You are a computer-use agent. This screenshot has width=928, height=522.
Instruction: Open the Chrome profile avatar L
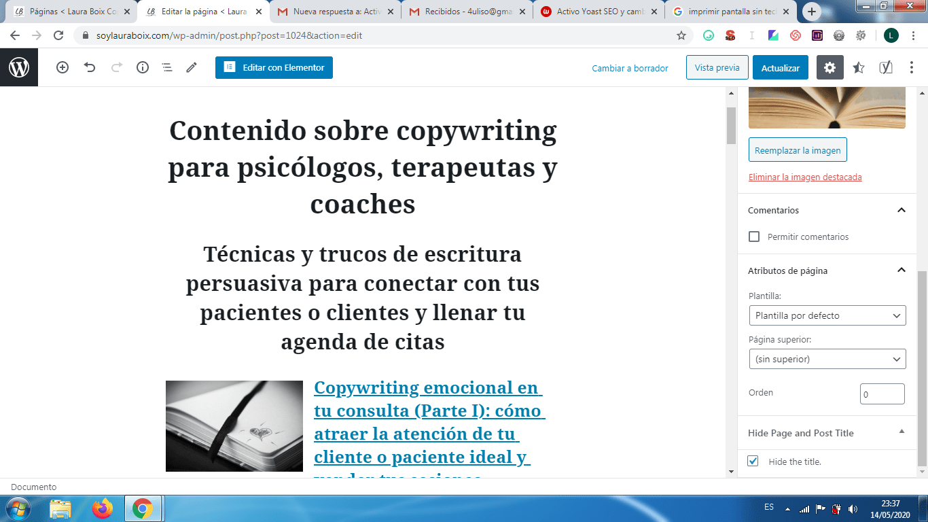click(891, 35)
